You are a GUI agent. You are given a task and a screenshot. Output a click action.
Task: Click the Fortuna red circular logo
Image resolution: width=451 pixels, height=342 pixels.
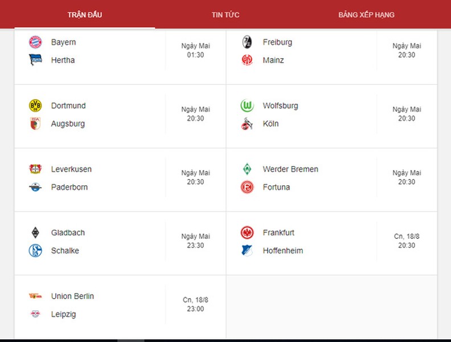click(x=247, y=187)
